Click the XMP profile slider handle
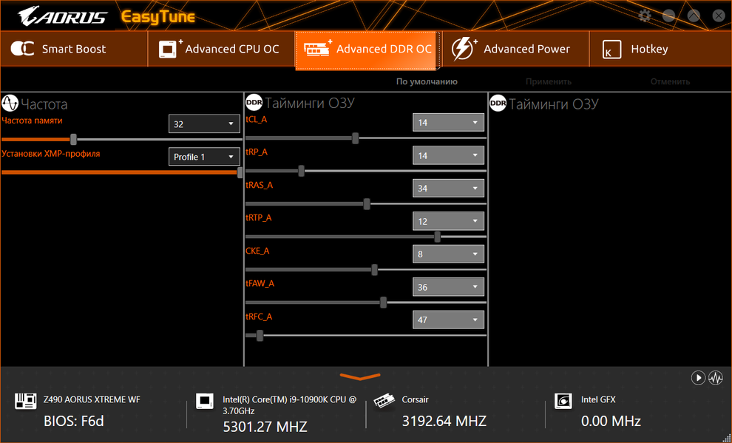This screenshot has height=443, width=732. pos(240,172)
